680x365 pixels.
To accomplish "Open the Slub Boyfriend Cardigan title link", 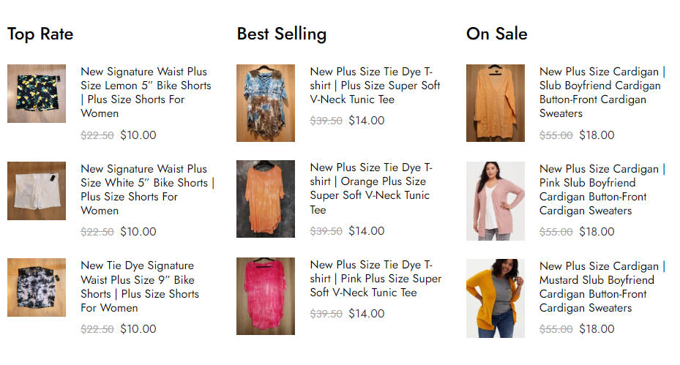I will 602,92.
